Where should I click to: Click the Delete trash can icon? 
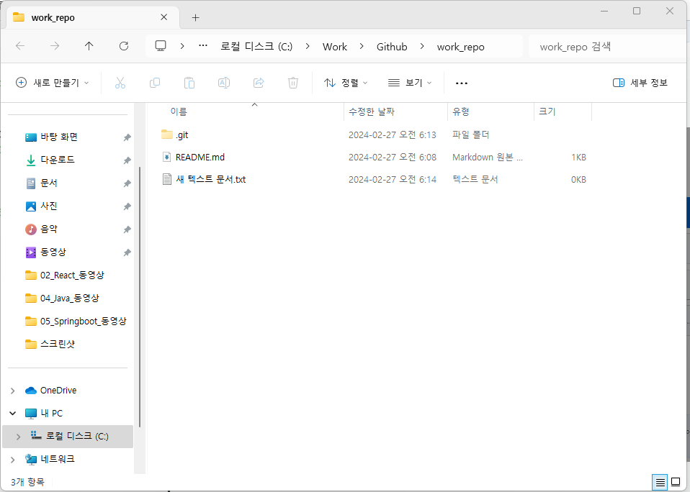pos(293,83)
